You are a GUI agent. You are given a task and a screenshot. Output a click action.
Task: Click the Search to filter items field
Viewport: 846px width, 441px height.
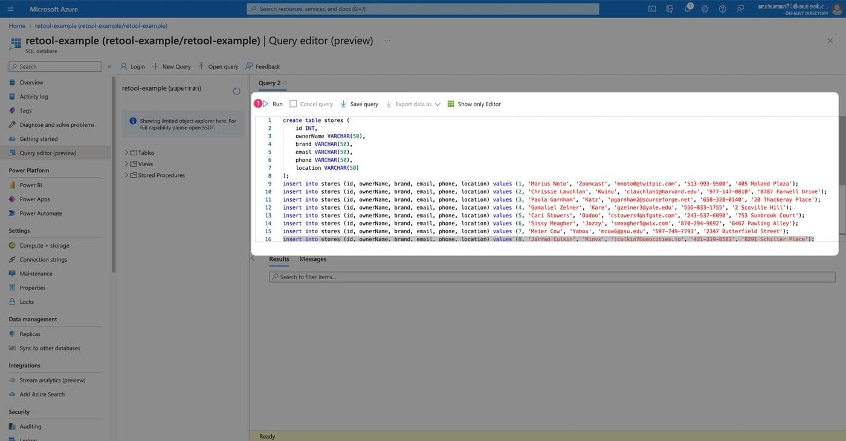(551, 277)
